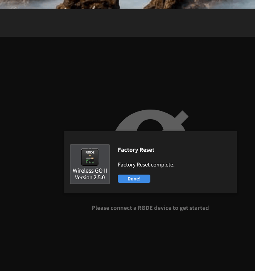Click the Done! button
The height and width of the screenshot is (271, 255).
coord(134,178)
